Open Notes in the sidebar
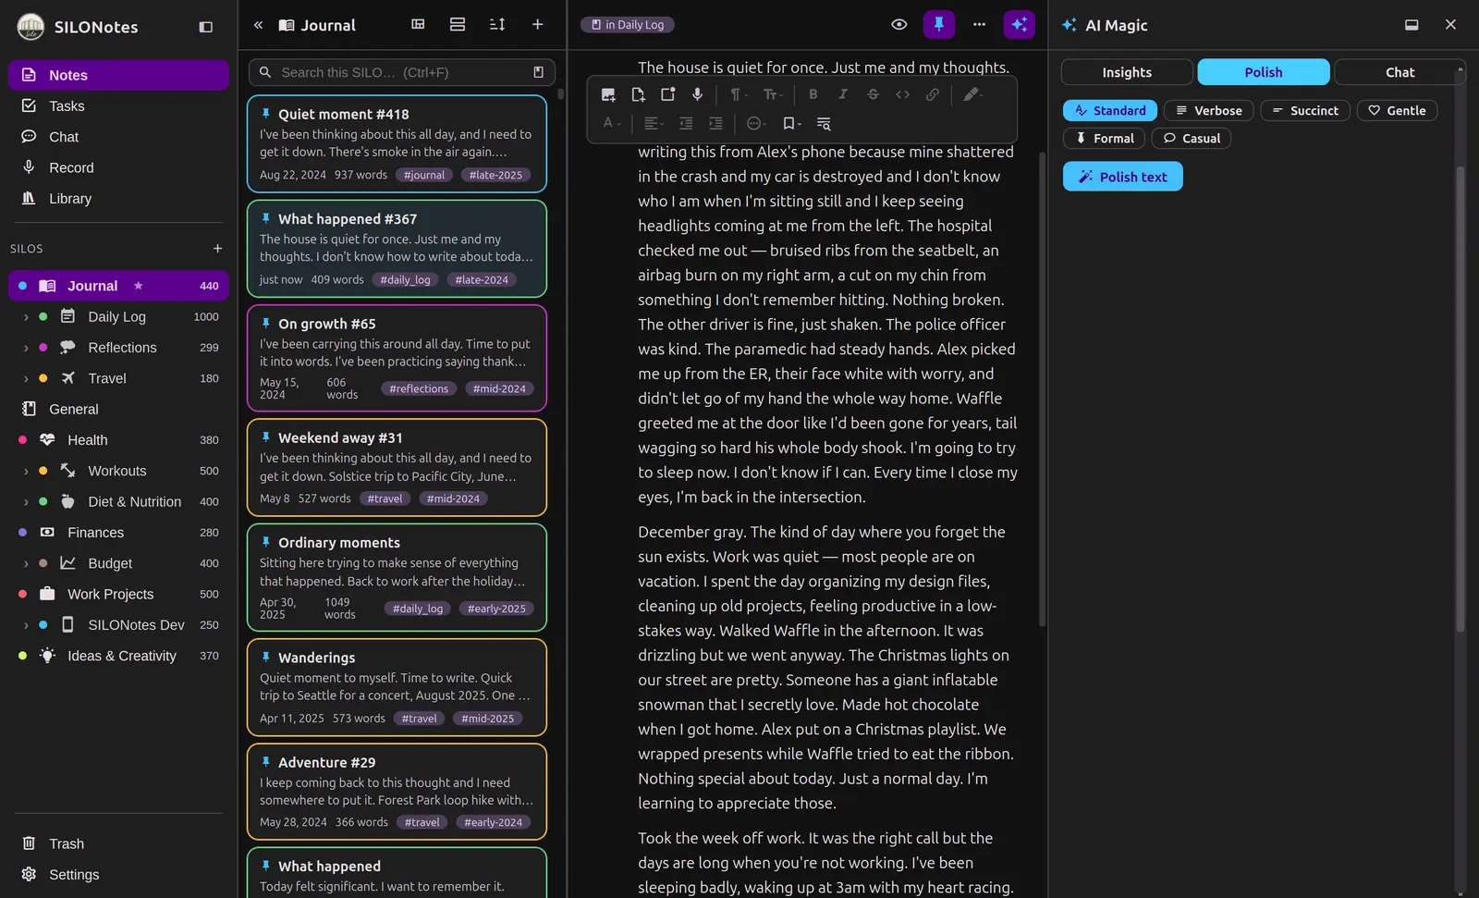This screenshot has width=1479, height=898. pos(118,75)
